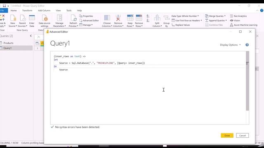Open Advanced Editor from ribbon

point(89,21)
